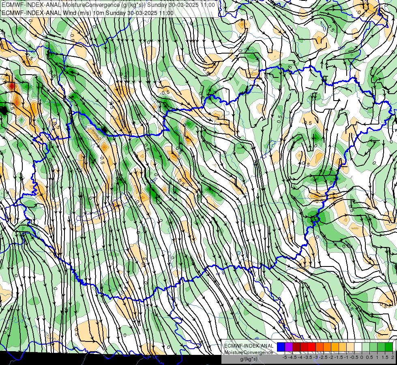Click the purple legend swatch
Image resolution: width=397 pixels, height=365 pixels.
click(x=289, y=347)
